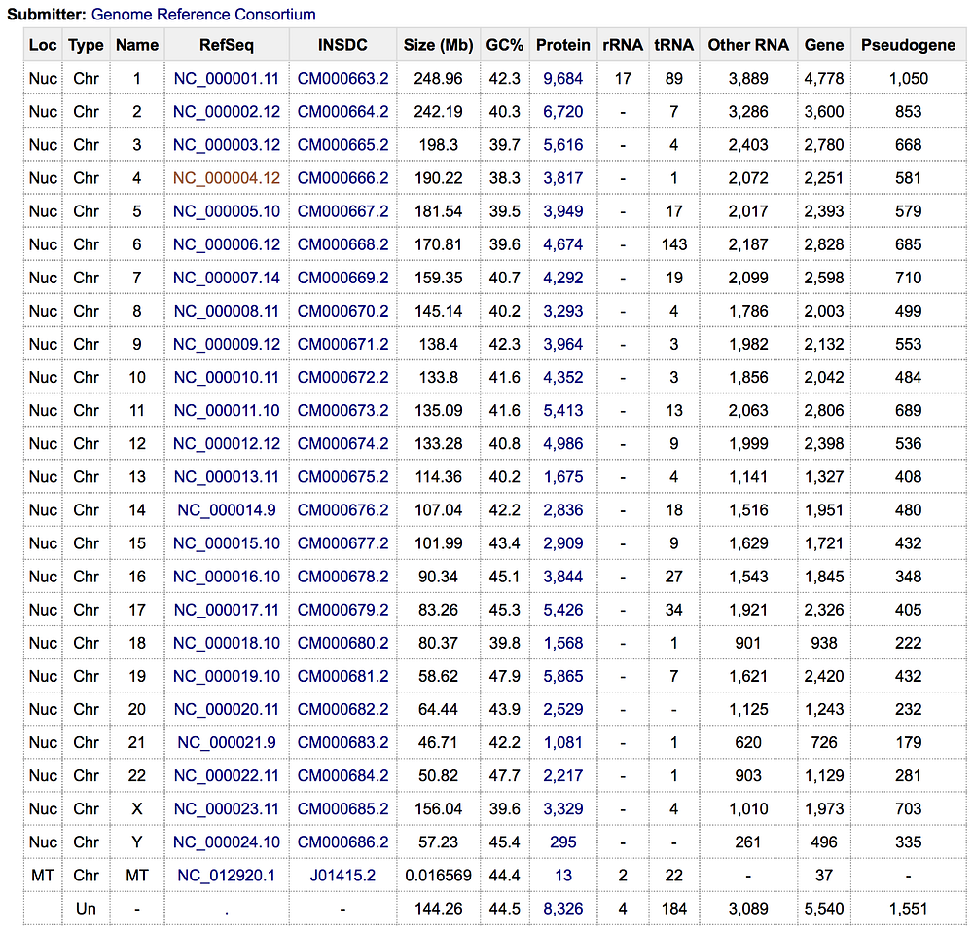Open INSDC link CM000670.2
Viewport: 973px width, 935px height.
pyautogui.click(x=343, y=312)
